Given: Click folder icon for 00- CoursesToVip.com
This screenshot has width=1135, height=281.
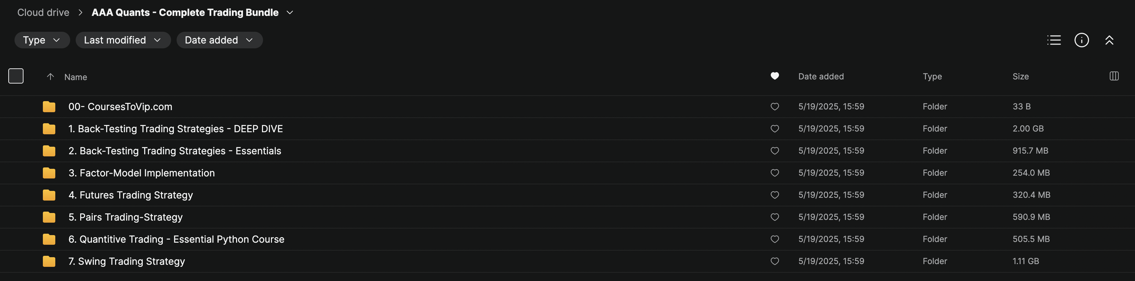Looking at the screenshot, I should click(x=49, y=106).
